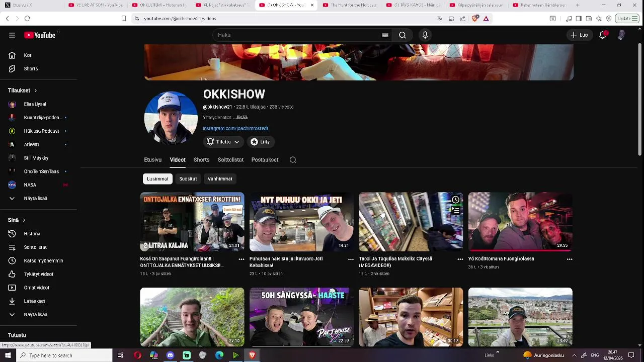644x362 pixels.
Task: Add Taco video to Watch Later
Action: pos(455,200)
